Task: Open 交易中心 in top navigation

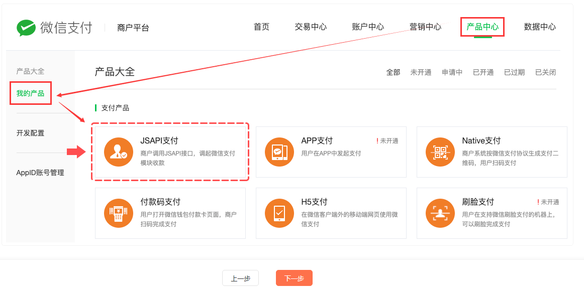Action: [311, 27]
